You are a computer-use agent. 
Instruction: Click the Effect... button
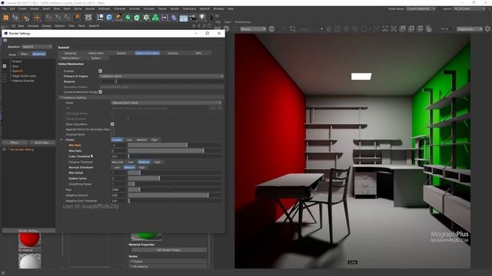(x=15, y=143)
